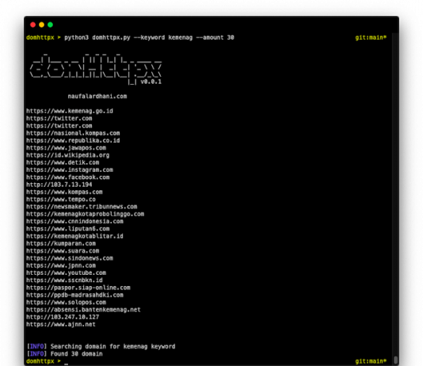Select the https://www.ajnn.net line

click(x=61, y=324)
